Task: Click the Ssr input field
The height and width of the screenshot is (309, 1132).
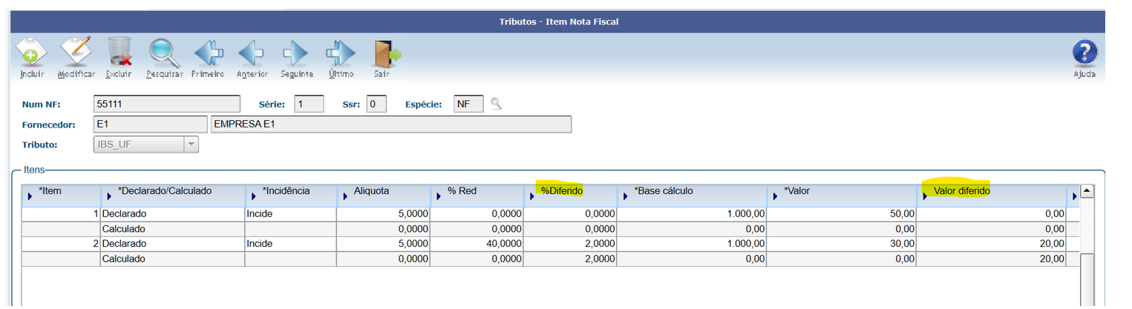Action: [377, 104]
